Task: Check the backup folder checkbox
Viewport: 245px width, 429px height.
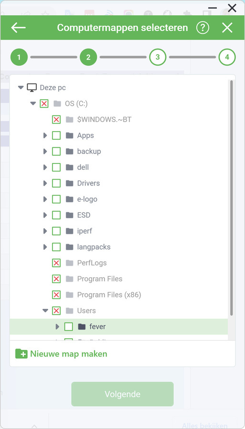Action: [x=56, y=151]
